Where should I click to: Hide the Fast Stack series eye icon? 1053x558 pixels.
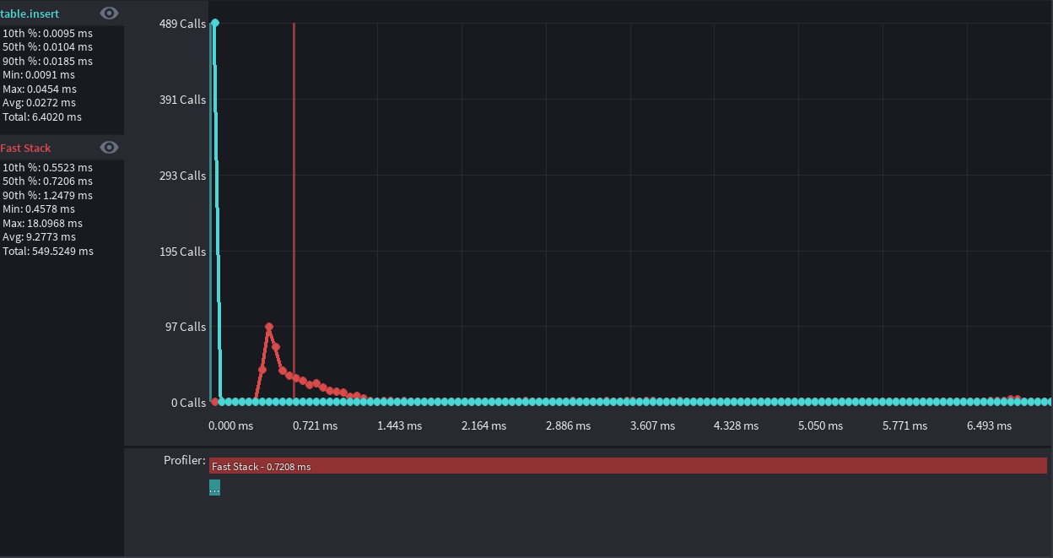click(109, 147)
